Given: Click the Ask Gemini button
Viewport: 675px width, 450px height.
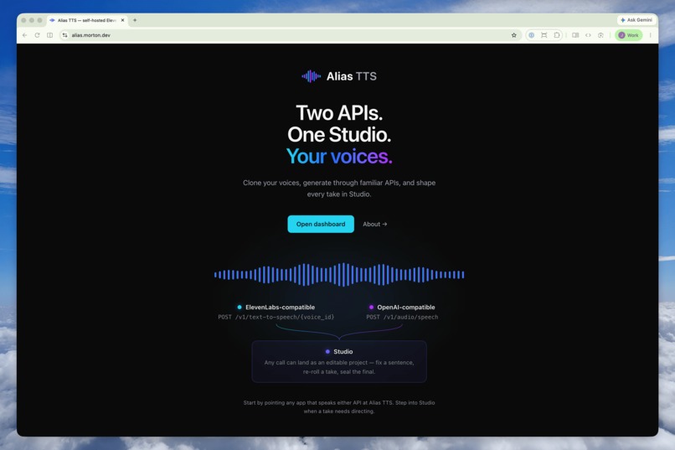Looking at the screenshot, I should (x=636, y=20).
